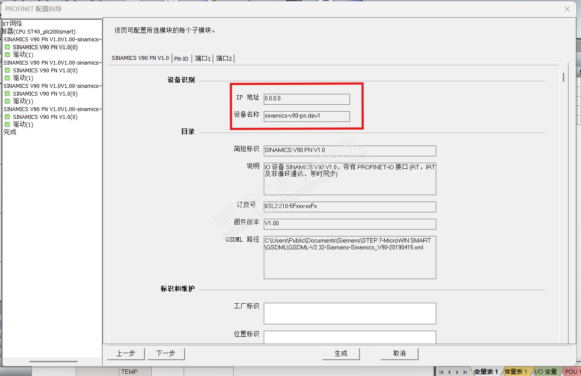The width and height of the screenshot is (581, 376).
Task: Click the previous sheet tab arrow
Action: 450,372
